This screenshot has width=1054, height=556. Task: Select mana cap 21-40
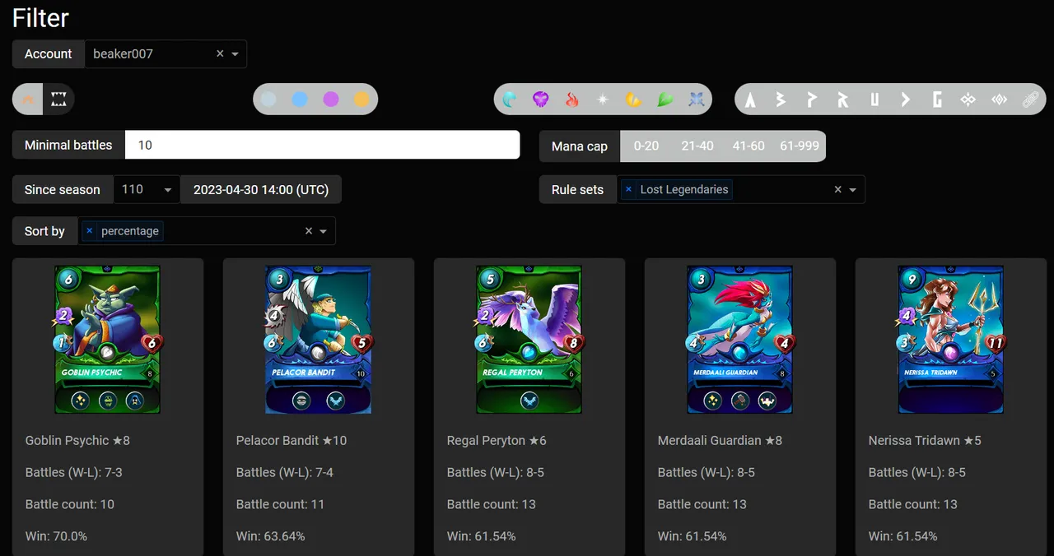click(x=697, y=146)
